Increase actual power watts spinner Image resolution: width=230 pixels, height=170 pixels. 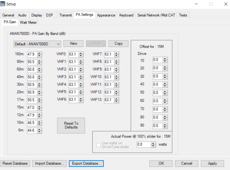coord(153,143)
